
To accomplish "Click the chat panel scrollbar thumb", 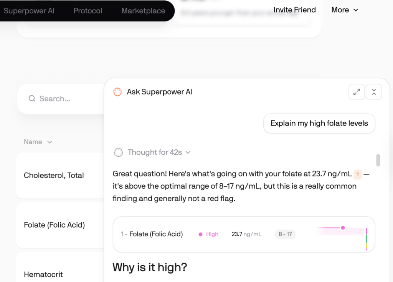I will [x=378, y=160].
